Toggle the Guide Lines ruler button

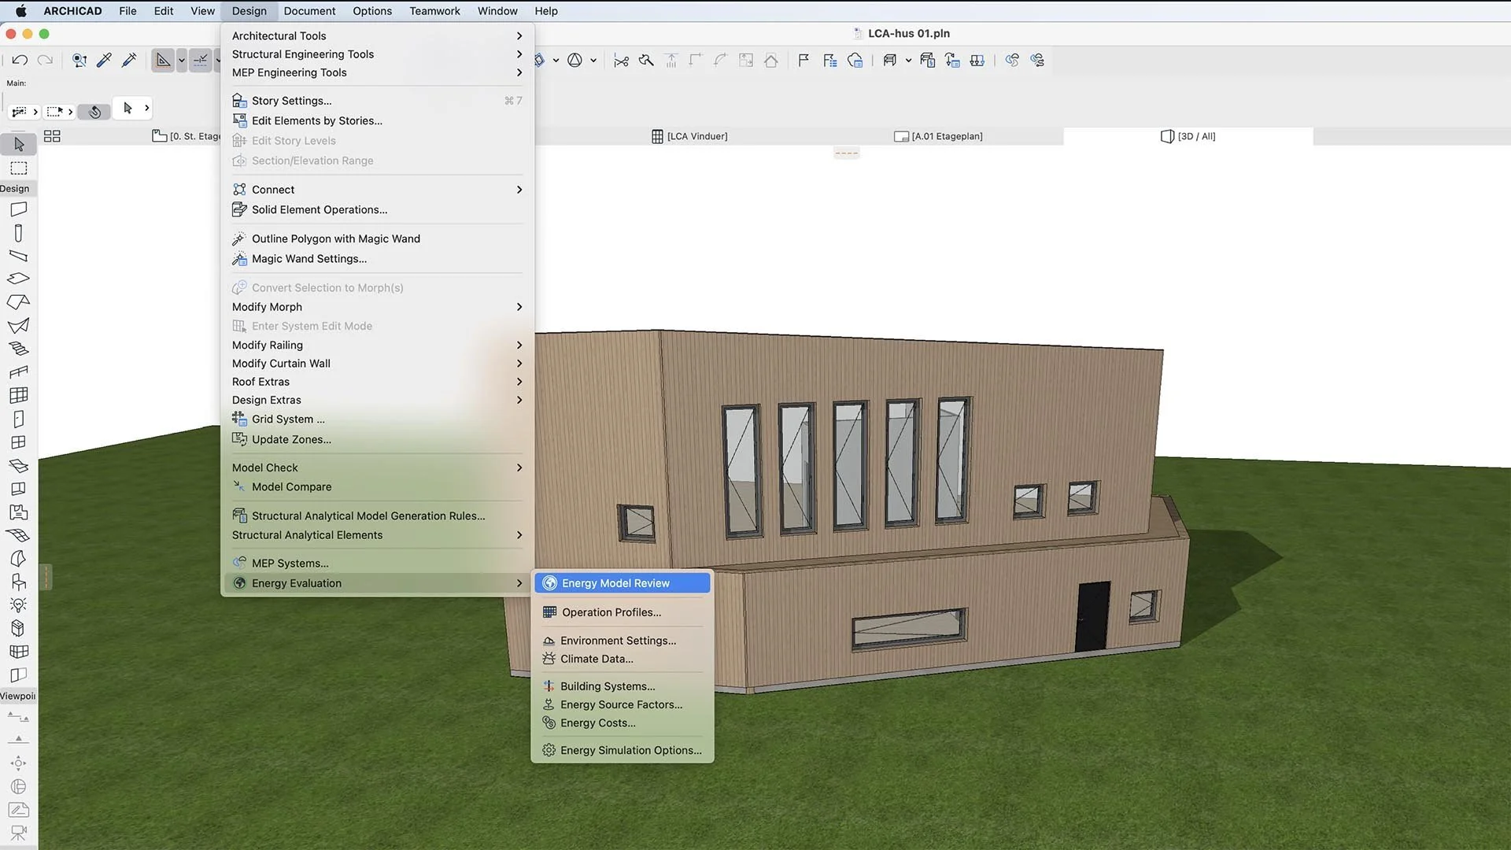(x=163, y=61)
